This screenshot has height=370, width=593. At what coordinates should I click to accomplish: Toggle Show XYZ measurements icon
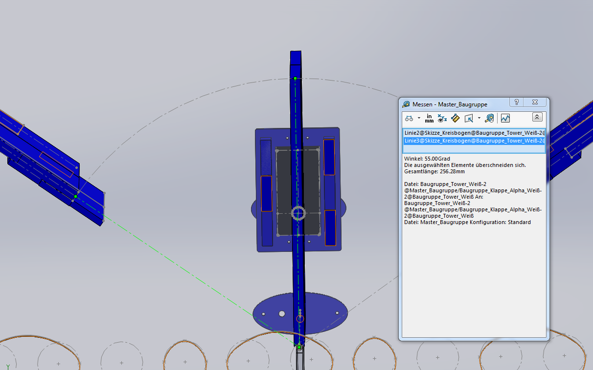(442, 118)
